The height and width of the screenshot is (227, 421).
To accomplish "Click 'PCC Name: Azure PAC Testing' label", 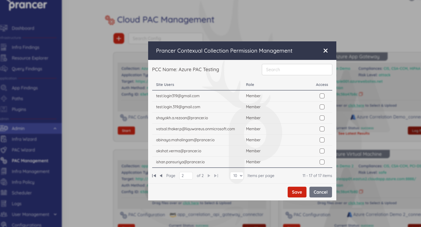I will [185, 70].
